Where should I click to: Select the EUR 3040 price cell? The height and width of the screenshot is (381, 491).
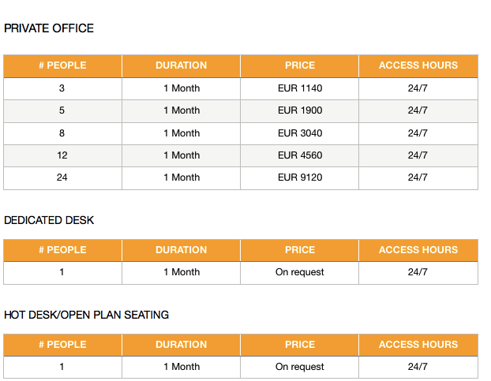coord(300,133)
